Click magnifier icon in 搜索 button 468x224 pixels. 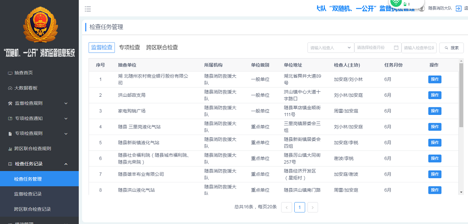(446, 48)
